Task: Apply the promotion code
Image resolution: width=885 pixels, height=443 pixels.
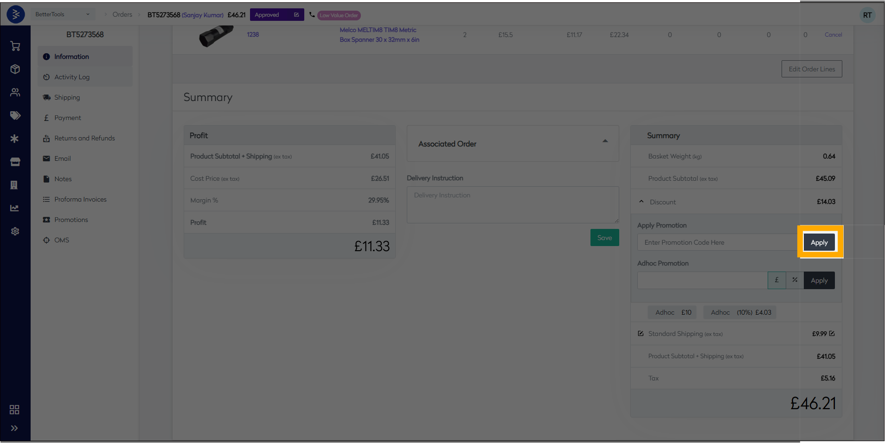Action: [x=819, y=242]
